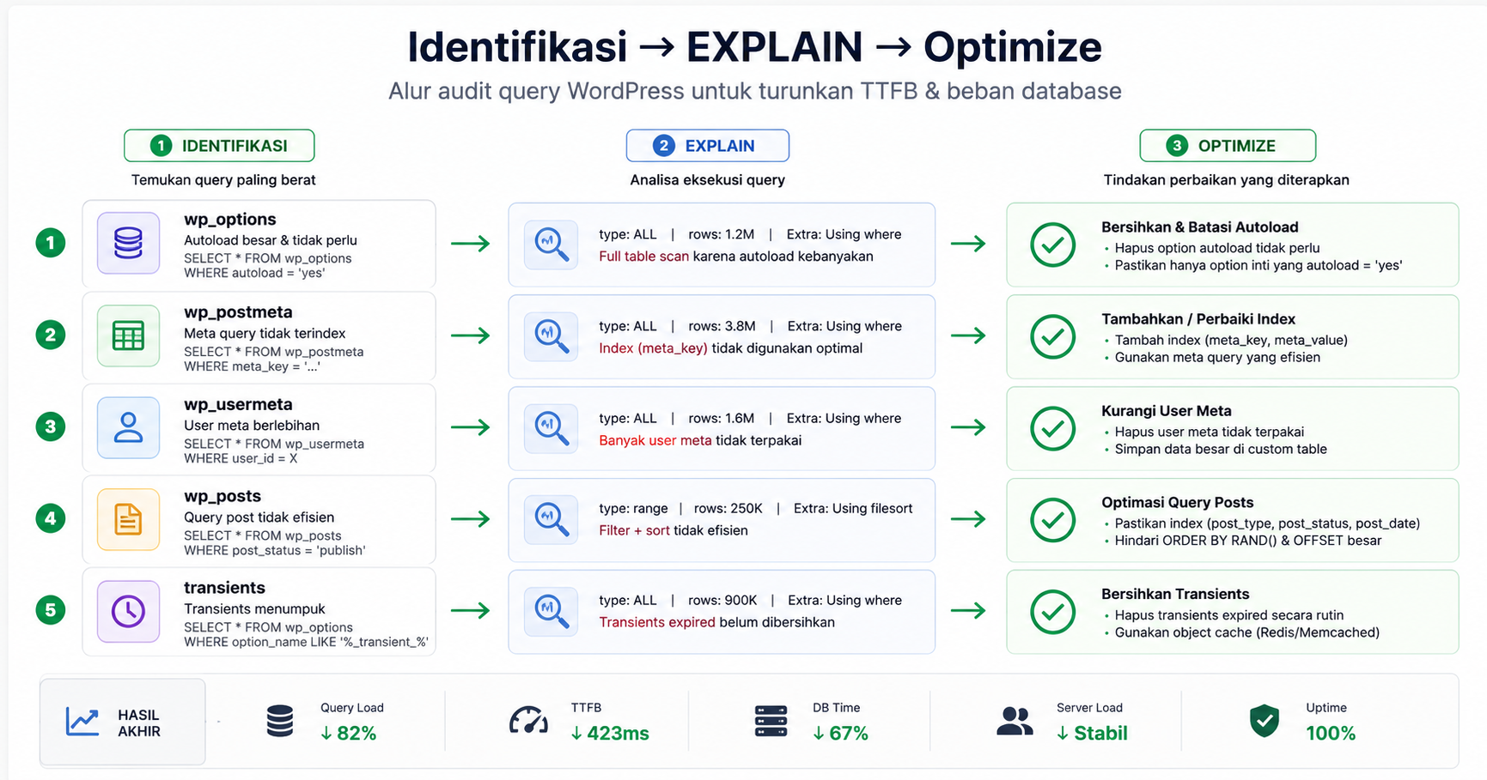Click 'Index (meta_key)' red warning text

pyautogui.click(x=653, y=348)
